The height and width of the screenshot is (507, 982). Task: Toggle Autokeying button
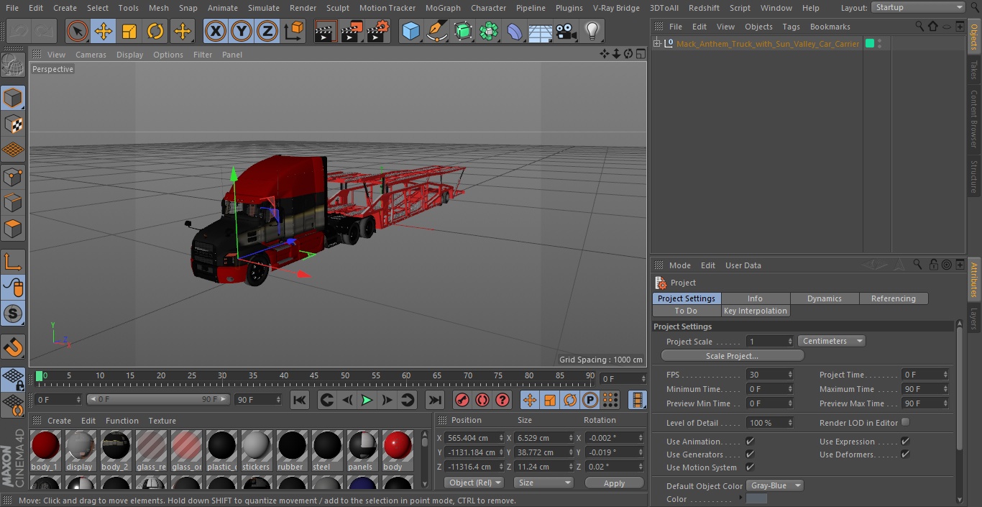pyautogui.click(x=482, y=400)
